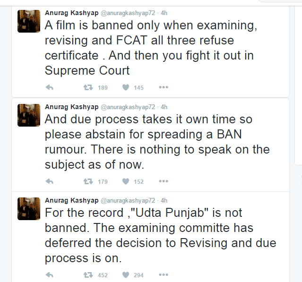Open the 4h timestamp on first tweet

click(x=164, y=13)
